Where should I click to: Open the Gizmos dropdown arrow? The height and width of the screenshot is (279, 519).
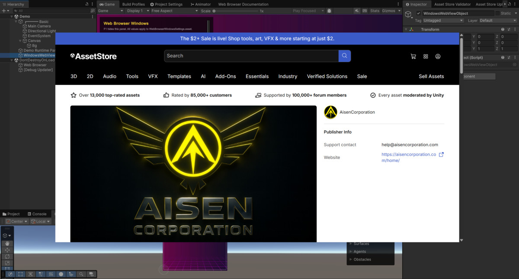[x=399, y=11]
